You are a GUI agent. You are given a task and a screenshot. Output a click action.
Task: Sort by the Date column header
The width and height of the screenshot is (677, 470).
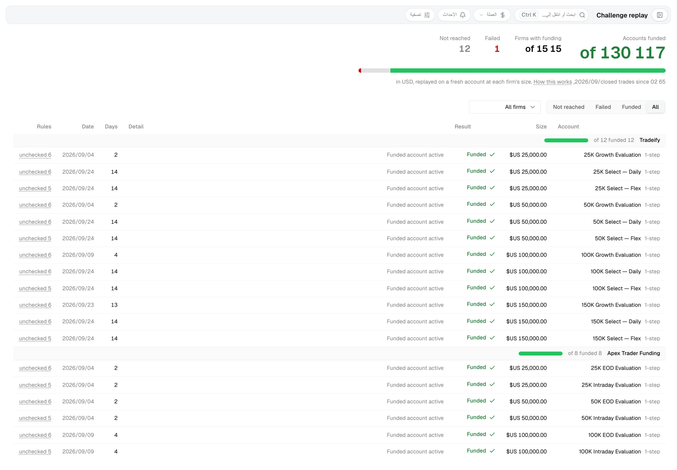[88, 127]
